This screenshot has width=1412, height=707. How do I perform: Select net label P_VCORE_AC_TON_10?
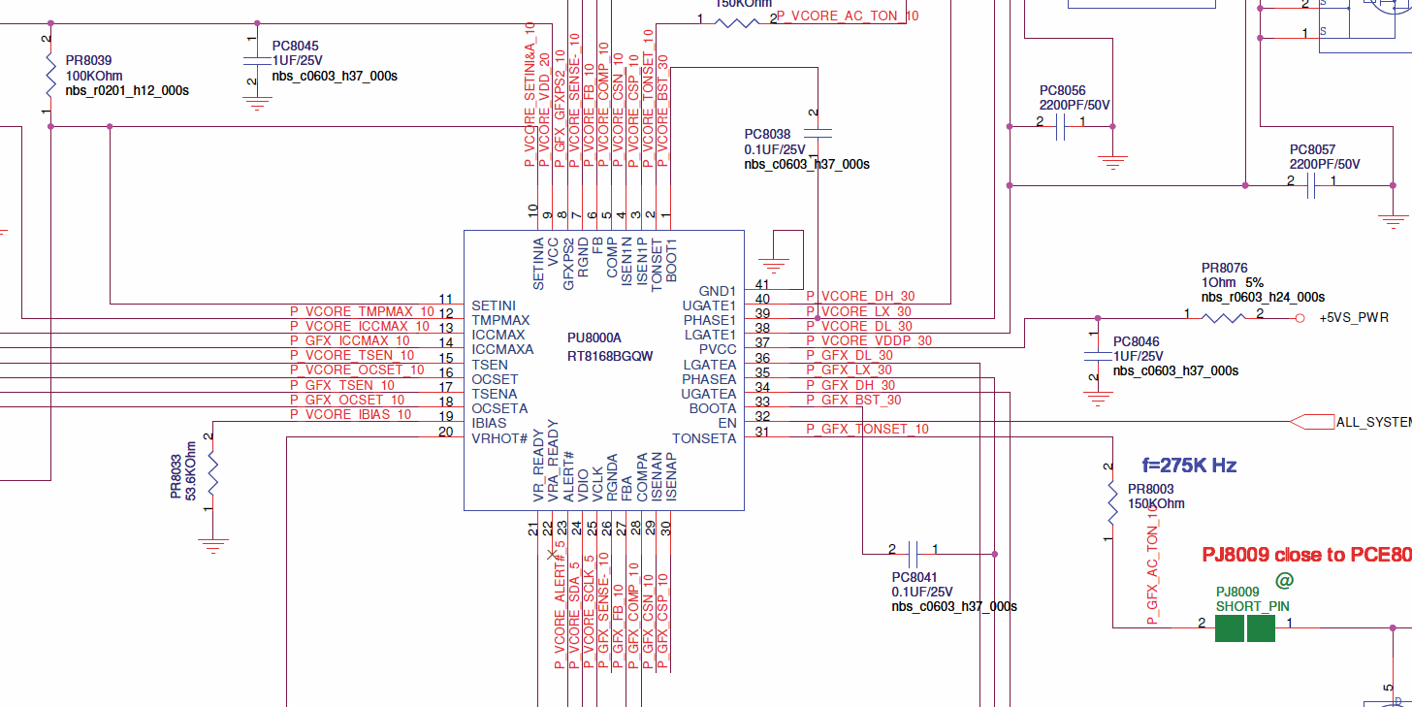[848, 16]
